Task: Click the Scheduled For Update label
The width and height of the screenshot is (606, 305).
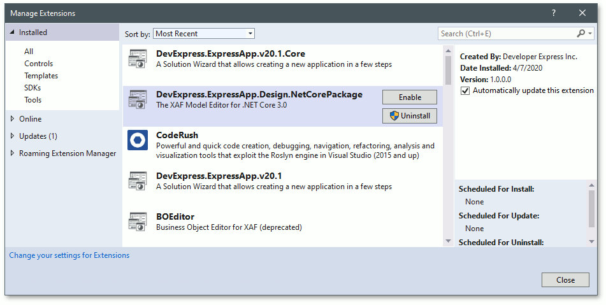Action: 498,216
